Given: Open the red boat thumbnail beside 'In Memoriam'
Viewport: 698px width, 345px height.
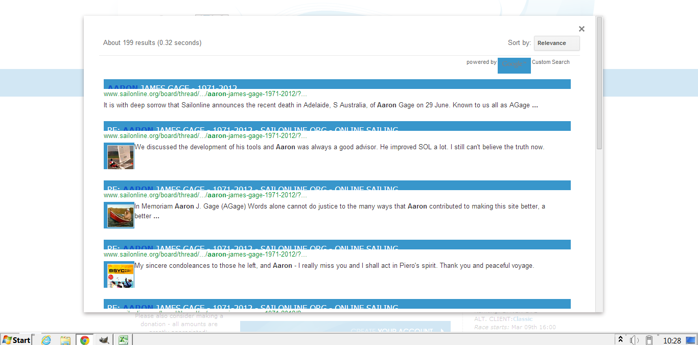Looking at the screenshot, I should tap(119, 215).
